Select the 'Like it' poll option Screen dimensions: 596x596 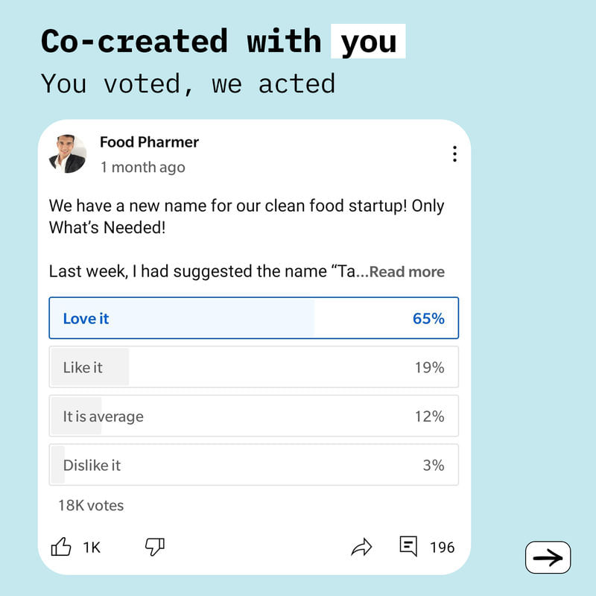253,367
